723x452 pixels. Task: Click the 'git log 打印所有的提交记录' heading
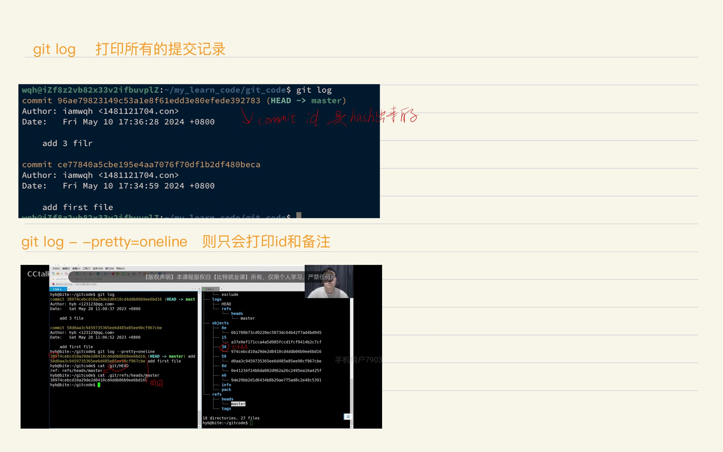pyautogui.click(x=129, y=49)
